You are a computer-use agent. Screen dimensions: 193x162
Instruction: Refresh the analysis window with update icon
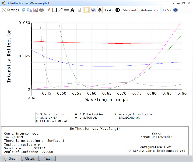point(24,10)
